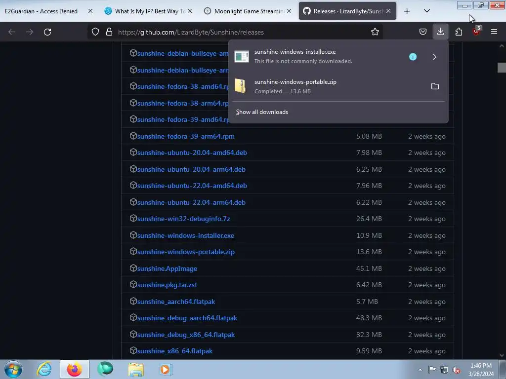Image resolution: width=506 pixels, height=379 pixels.
Task: Download sunshine_aarch64.flatpak
Action: [176, 302]
